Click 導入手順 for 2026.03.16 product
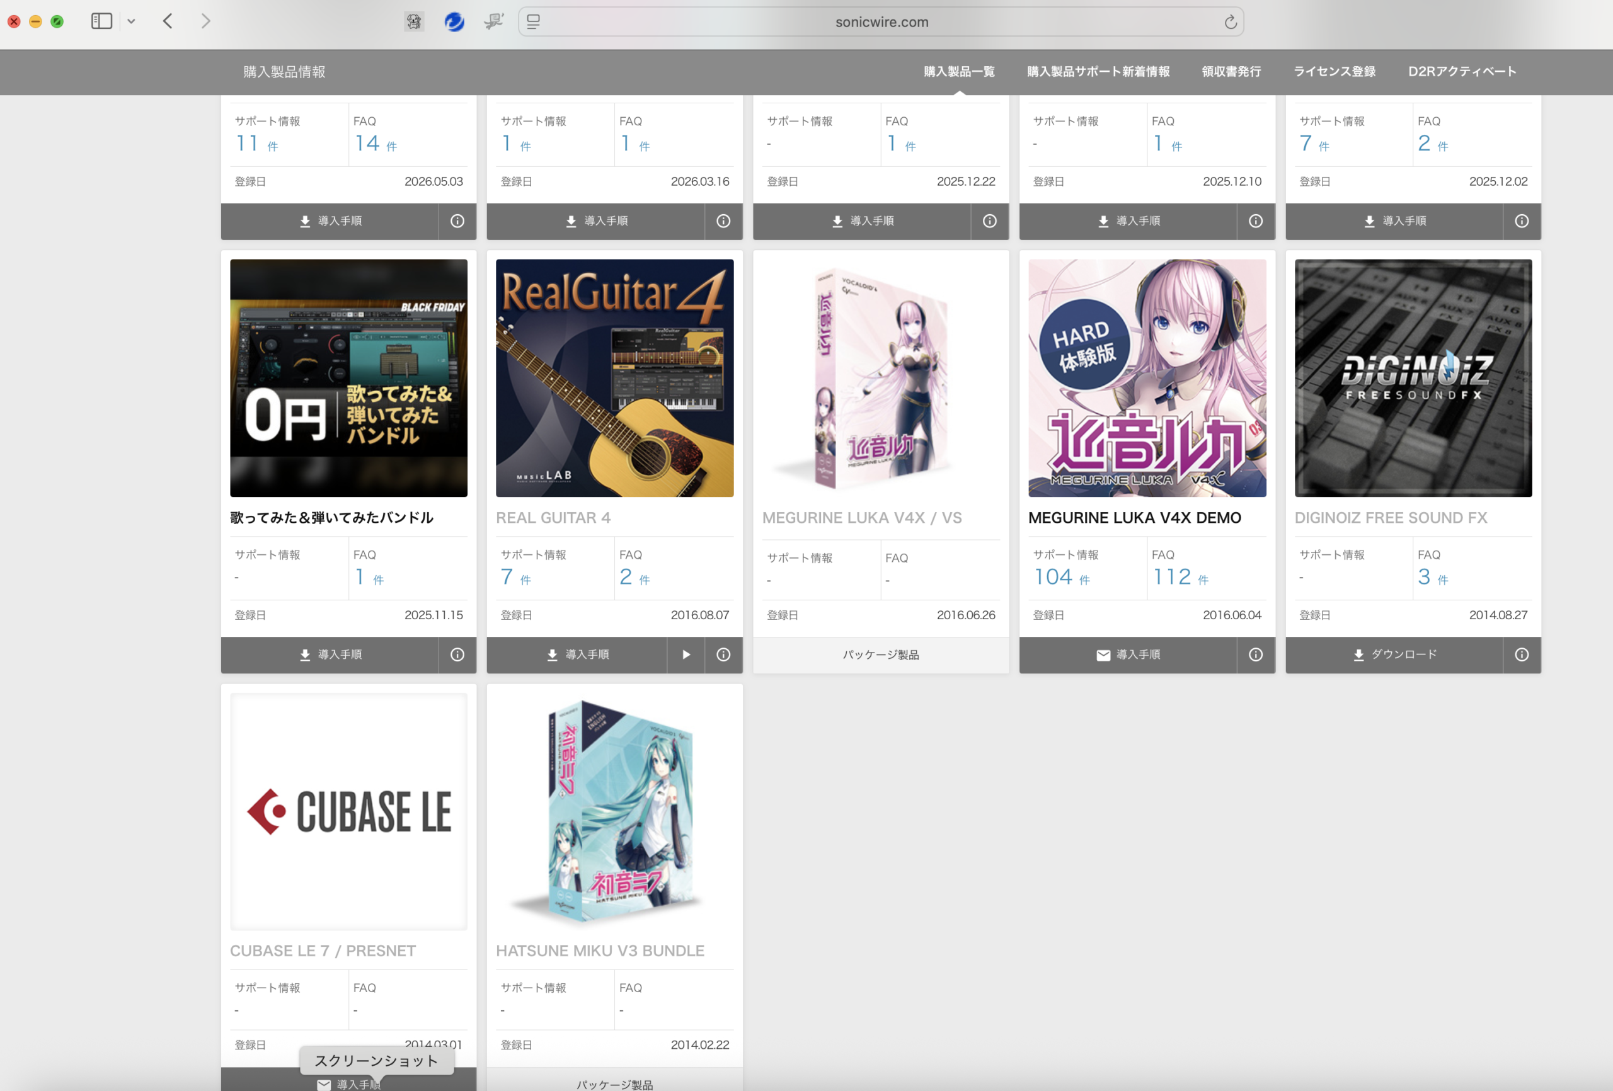 [595, 220]
